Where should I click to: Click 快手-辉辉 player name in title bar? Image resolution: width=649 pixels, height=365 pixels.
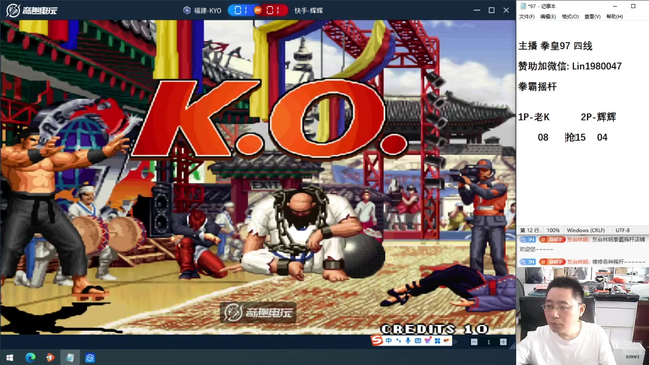tap(309, 10)
